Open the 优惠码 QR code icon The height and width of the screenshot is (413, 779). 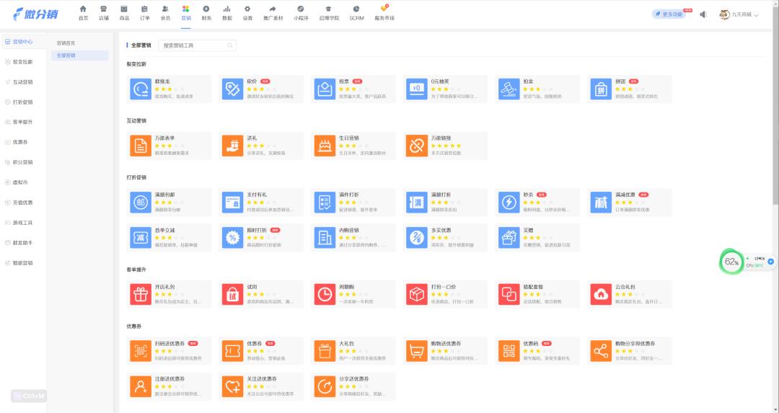(508, 351)
